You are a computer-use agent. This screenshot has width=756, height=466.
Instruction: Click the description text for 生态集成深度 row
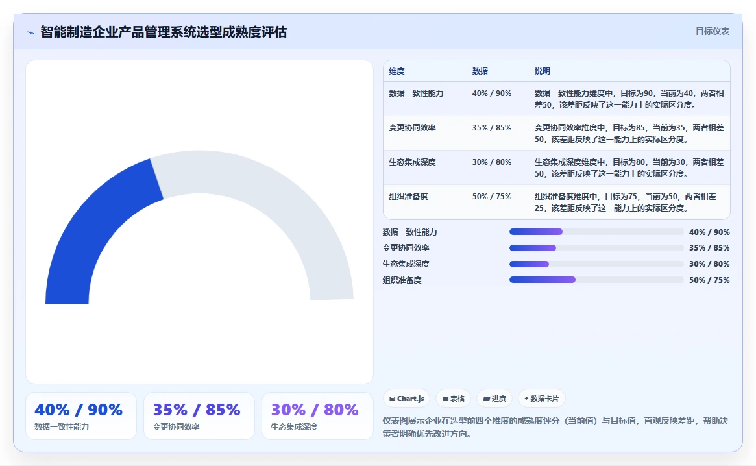click(x=629, y=168)
